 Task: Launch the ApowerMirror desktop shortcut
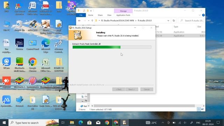(x=6, y=101)
